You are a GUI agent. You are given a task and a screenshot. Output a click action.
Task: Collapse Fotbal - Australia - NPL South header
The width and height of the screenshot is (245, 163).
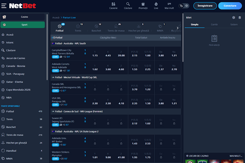pos(116,44)
